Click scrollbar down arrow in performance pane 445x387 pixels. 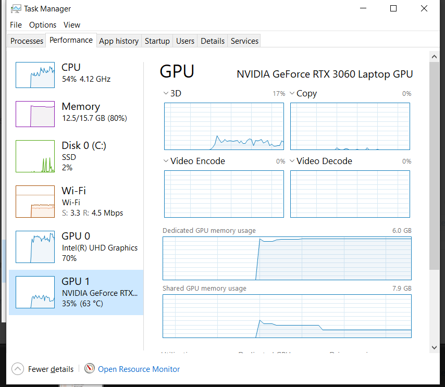point(434,347)
